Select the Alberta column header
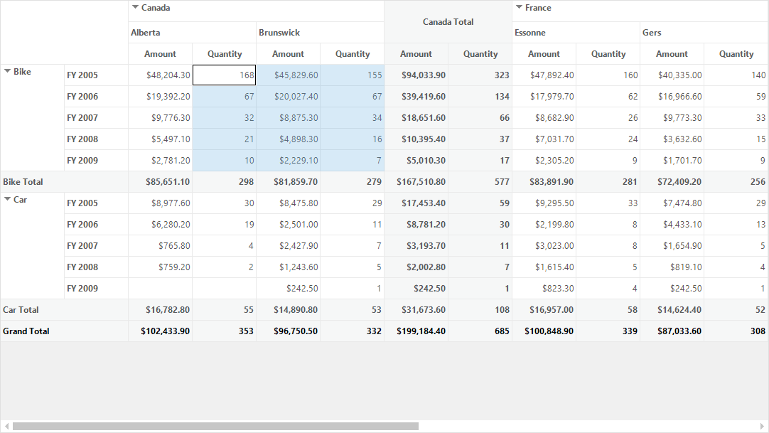 tap(192, 33)
